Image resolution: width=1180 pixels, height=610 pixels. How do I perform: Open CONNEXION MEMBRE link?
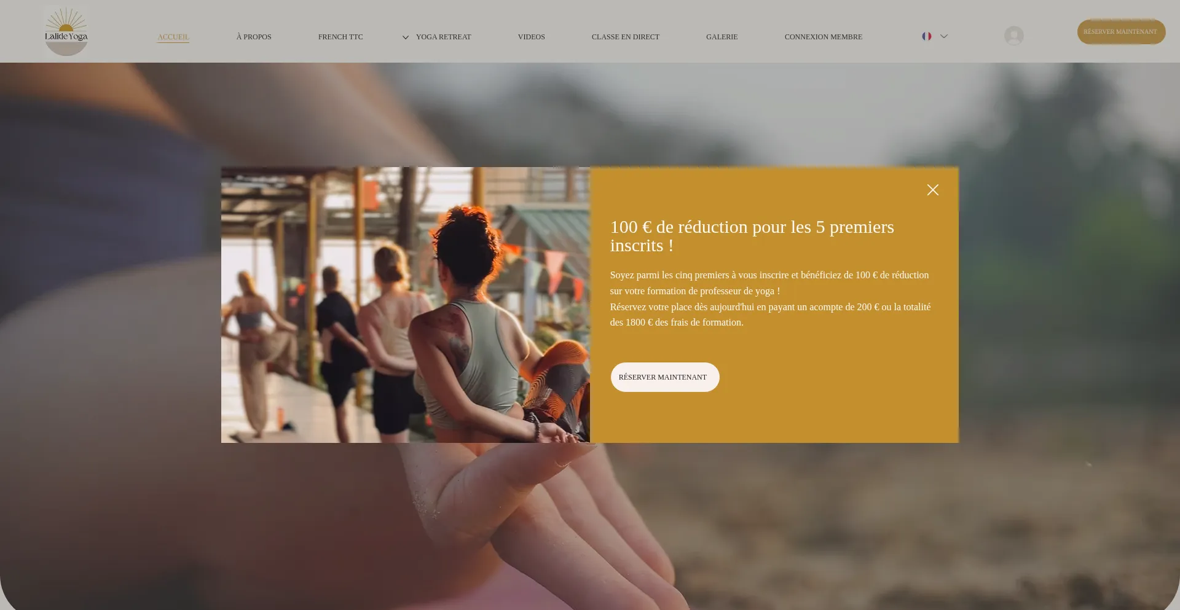click(824, 37)
